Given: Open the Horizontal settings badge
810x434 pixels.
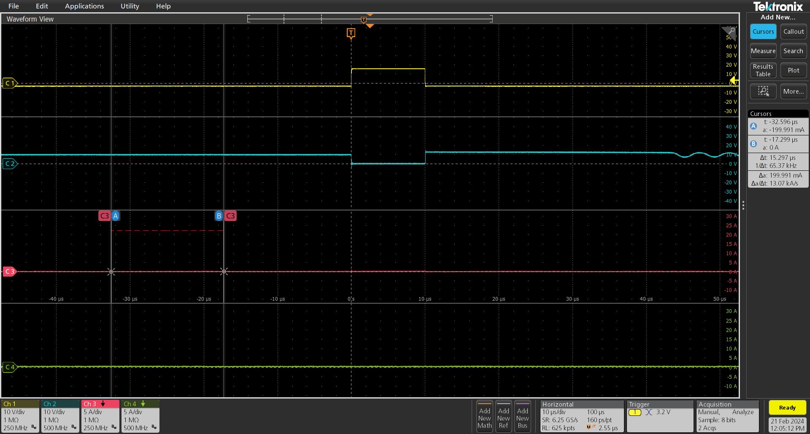Looking at the screenshot, I should point(582,416).
